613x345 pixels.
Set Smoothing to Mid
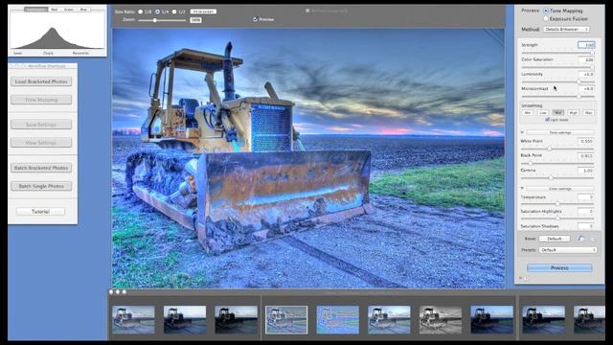tap(557, 113)
